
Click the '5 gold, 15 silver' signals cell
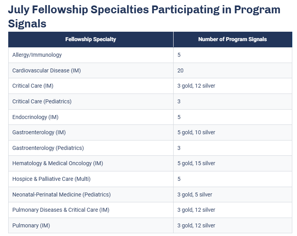click(233, 163)
